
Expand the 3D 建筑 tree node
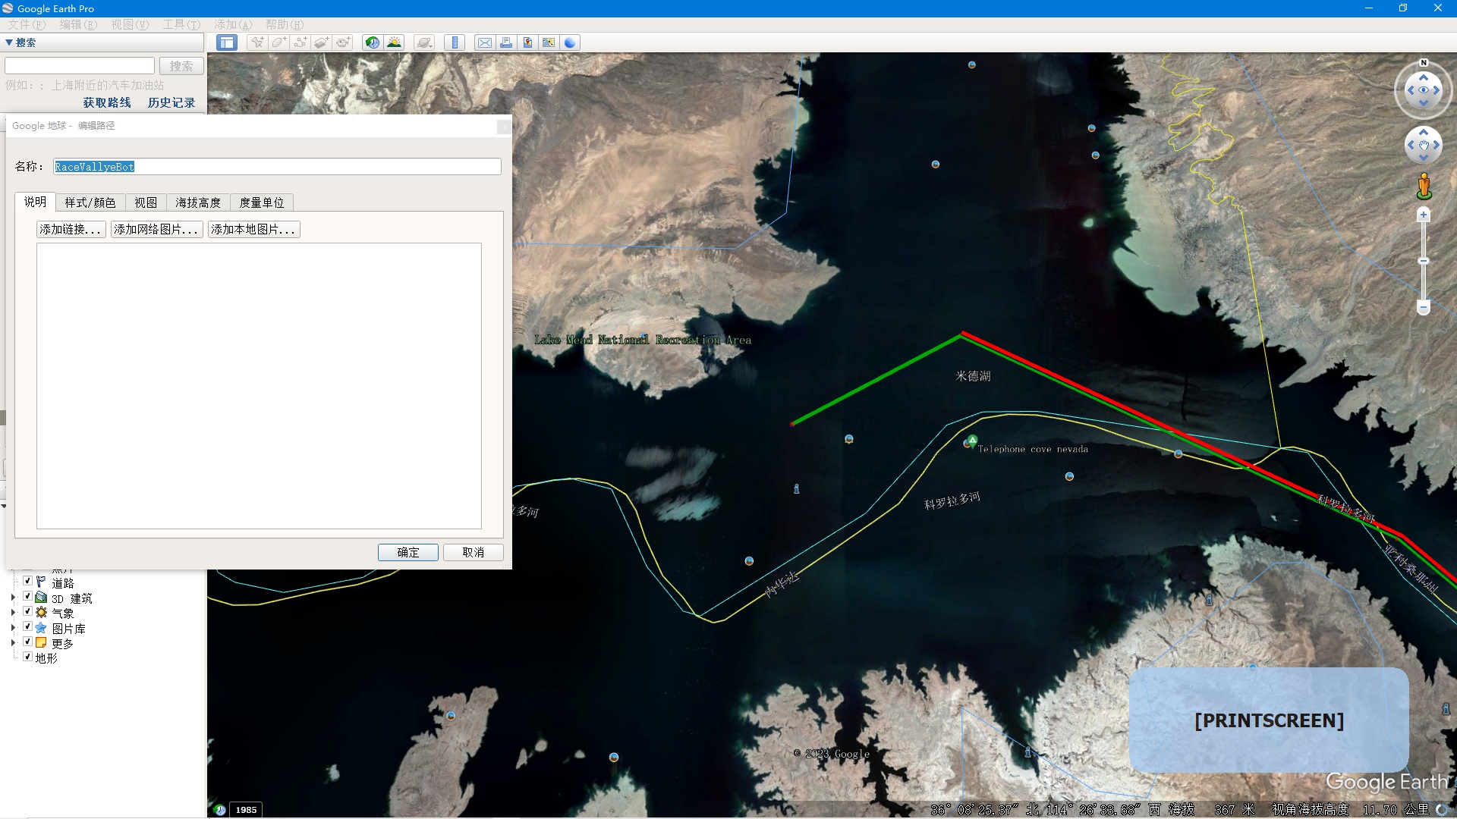pos(13,598)
